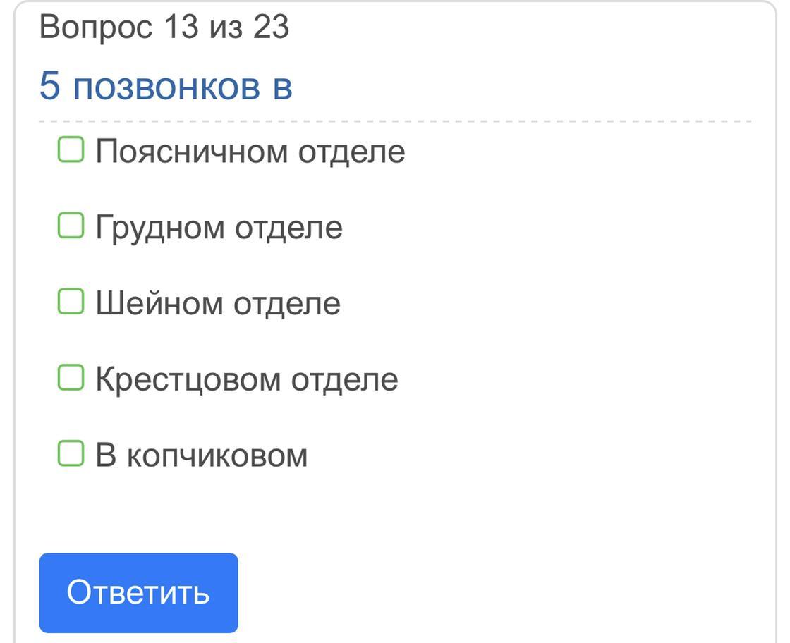Click the Грудном отделе answer text

tap(219, 228)
